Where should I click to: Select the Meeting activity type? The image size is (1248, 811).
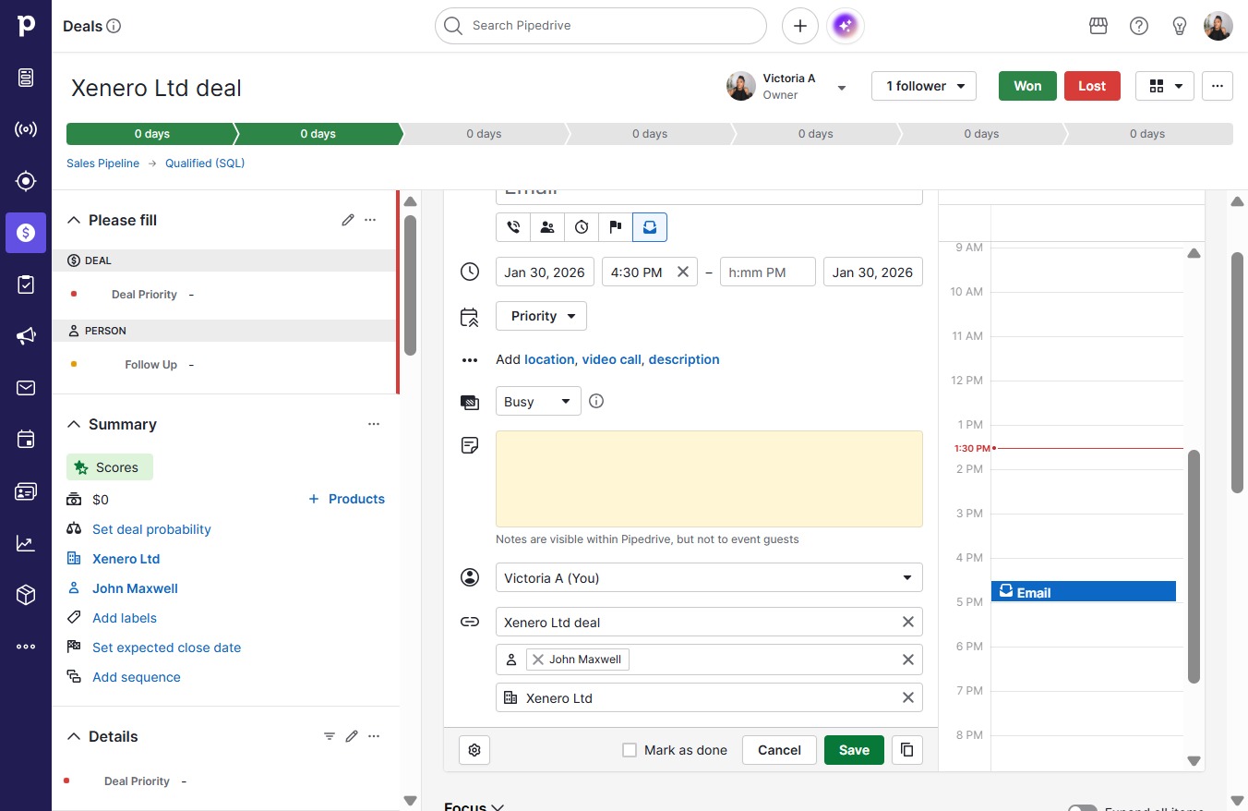point(547,226)
